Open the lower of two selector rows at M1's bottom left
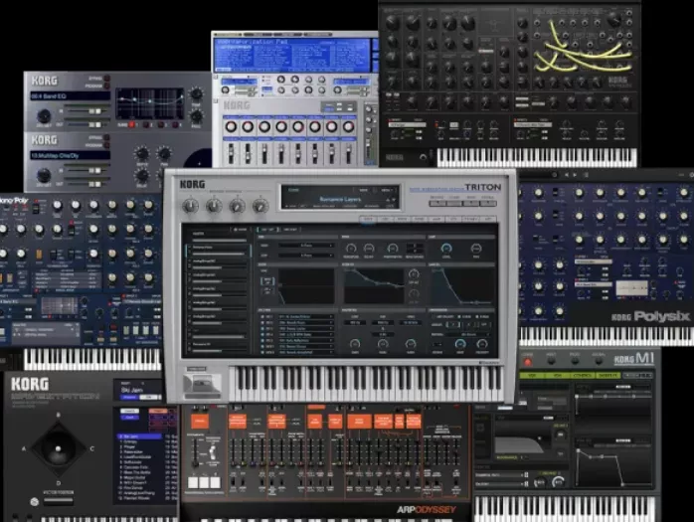694x522 pixels. tap(500, 484)
